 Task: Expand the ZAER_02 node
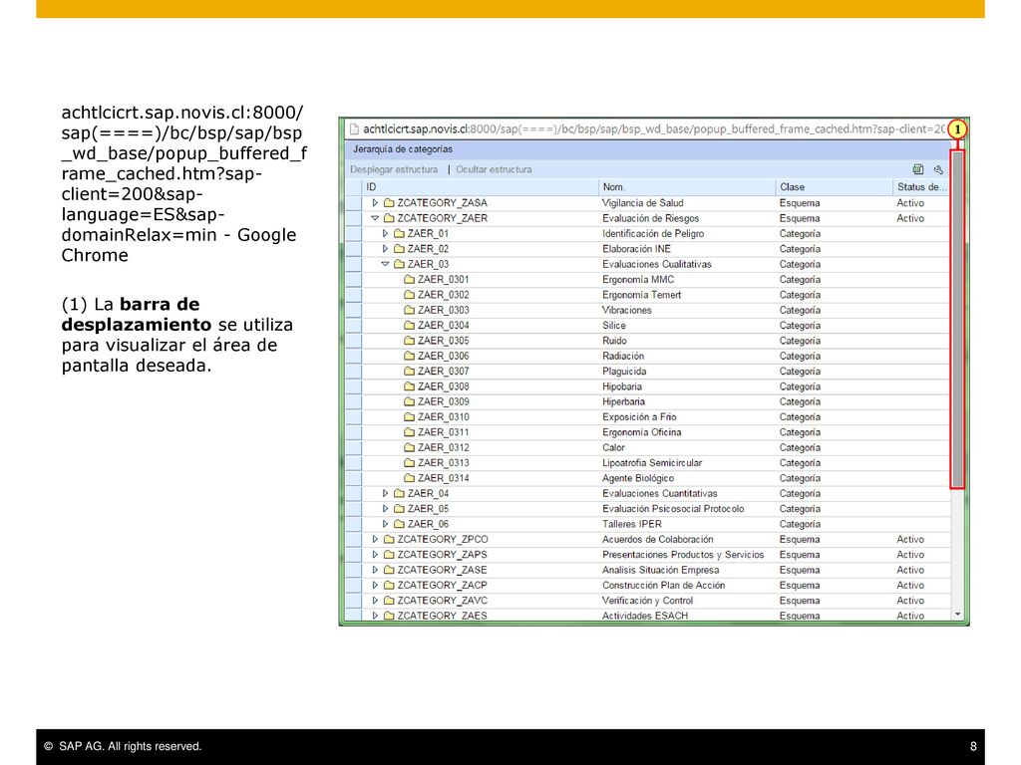coord(385,248)
